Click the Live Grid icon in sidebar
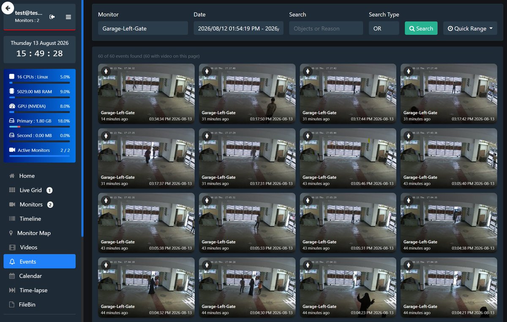This screenshot has width=507, height=322. [x=12, y=190]
